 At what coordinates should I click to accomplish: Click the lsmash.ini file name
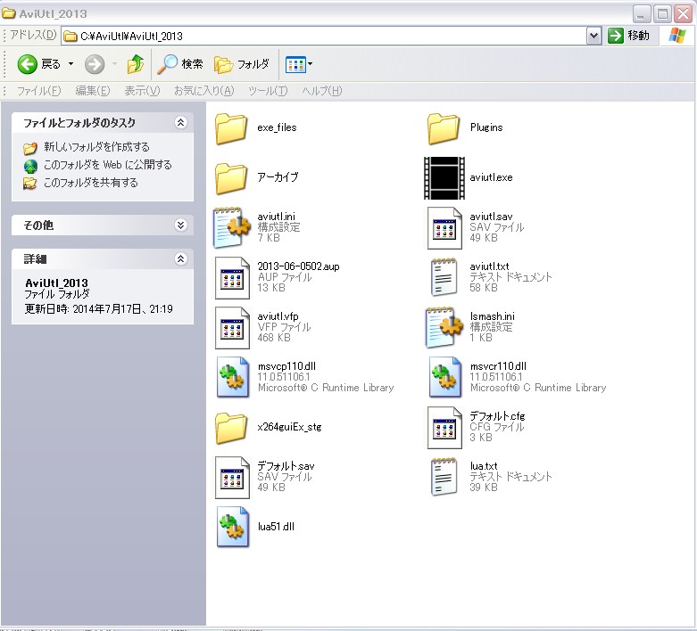(492, 316)
